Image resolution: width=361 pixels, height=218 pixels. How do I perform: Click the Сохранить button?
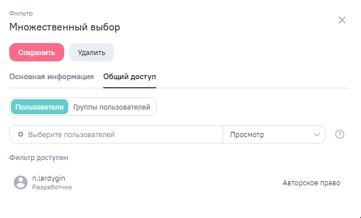[37, 52]
